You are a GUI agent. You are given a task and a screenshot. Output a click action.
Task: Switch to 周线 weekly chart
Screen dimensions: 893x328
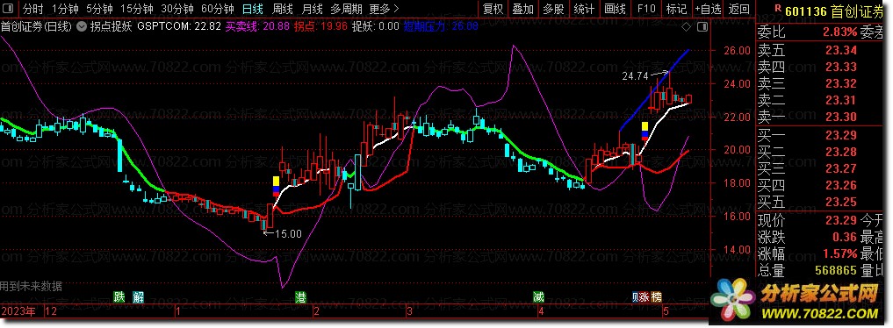[283, 9]
